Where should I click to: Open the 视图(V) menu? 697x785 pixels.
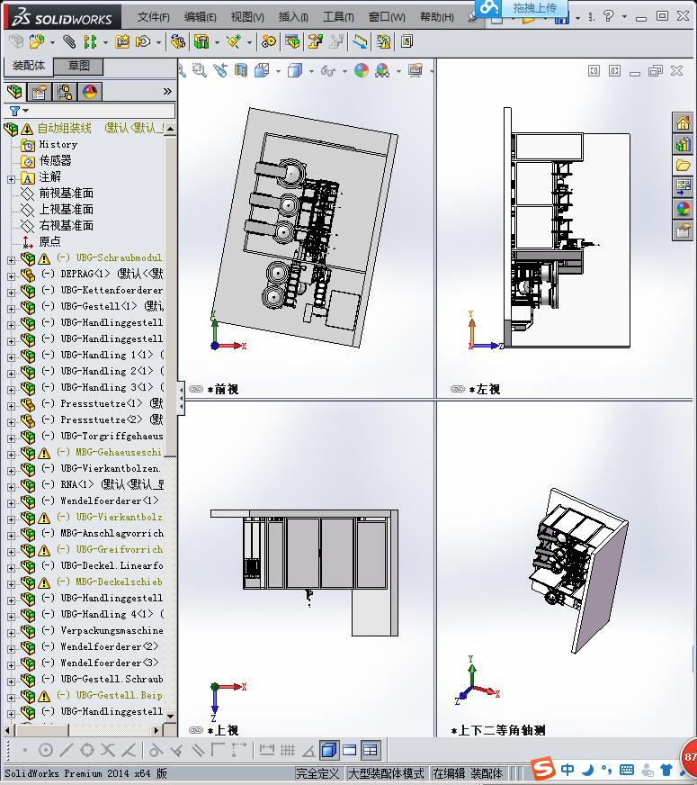click(247, 17)
